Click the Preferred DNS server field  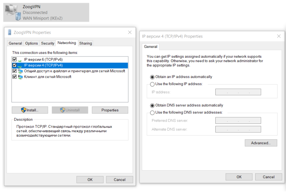238,121
